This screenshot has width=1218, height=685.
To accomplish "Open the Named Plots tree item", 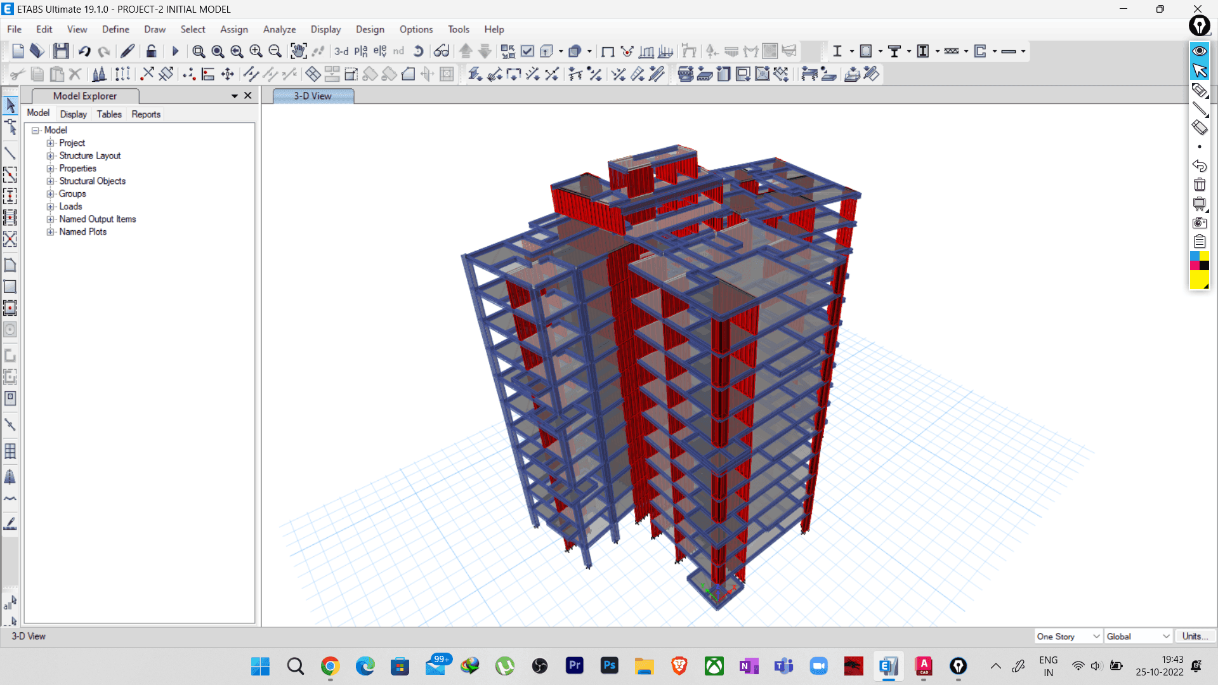I will coord(83,232).
